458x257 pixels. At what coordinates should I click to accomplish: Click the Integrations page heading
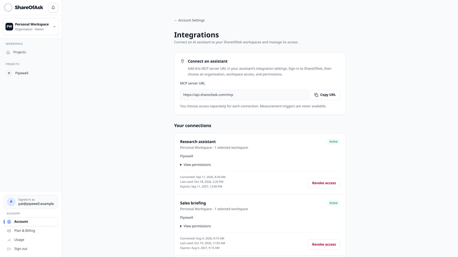click(x=196, y=35)
